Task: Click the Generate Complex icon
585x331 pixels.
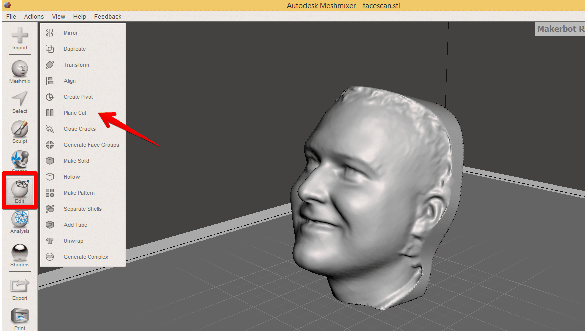Action: pyautogui.click(x=50, y=257)
